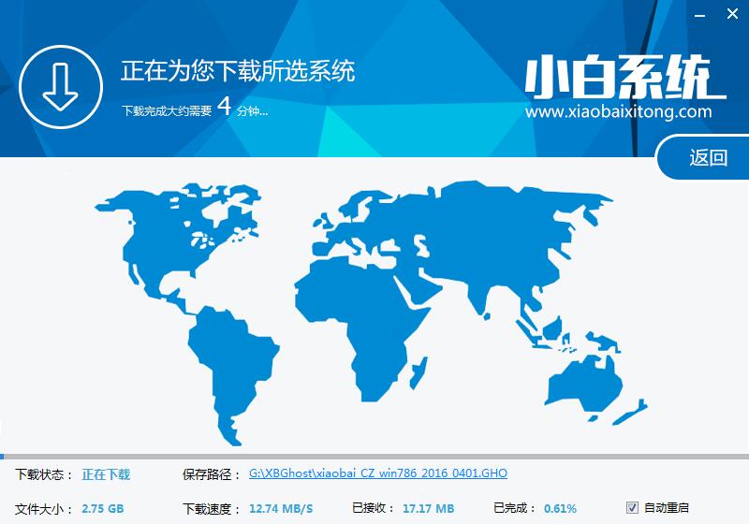
Task: Click the 小白系统 logo text
Action: (624, 80)
